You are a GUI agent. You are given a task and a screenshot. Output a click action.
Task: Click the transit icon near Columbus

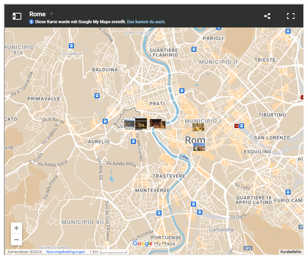pos(71,46)
